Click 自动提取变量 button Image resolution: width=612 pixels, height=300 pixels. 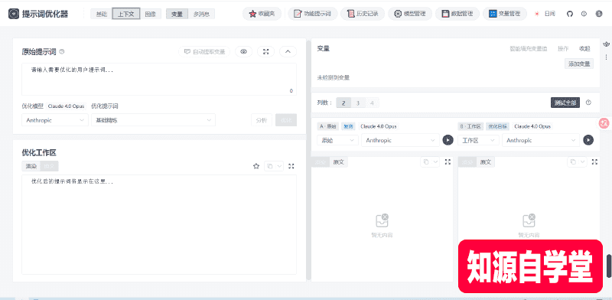point(204,51)
